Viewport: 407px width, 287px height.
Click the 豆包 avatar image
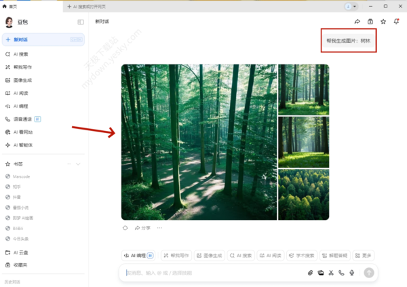9,22
